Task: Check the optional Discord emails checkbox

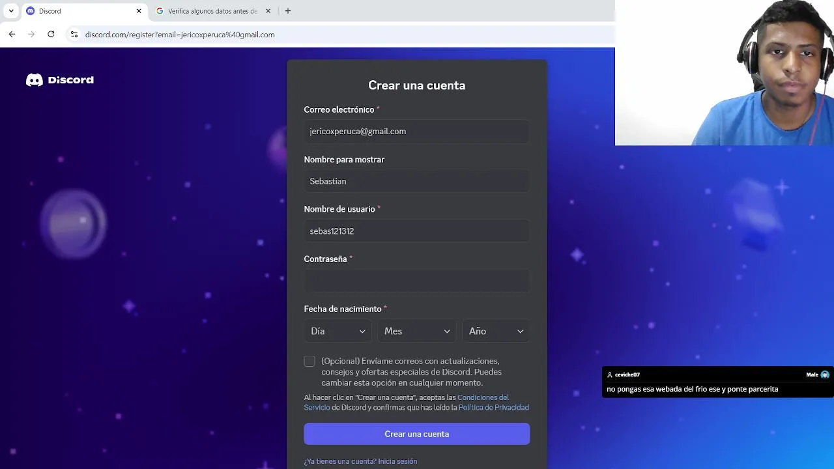Action: [309, 362]
